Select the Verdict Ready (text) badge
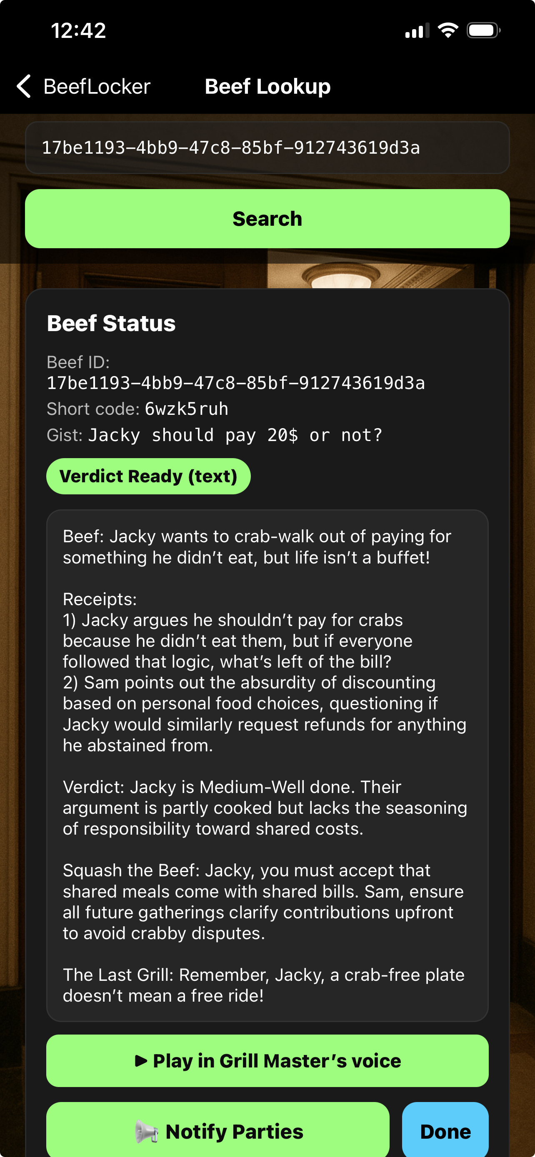This screenshot has width=535, height=1157. pyautogui.click(x=148, y=476)
